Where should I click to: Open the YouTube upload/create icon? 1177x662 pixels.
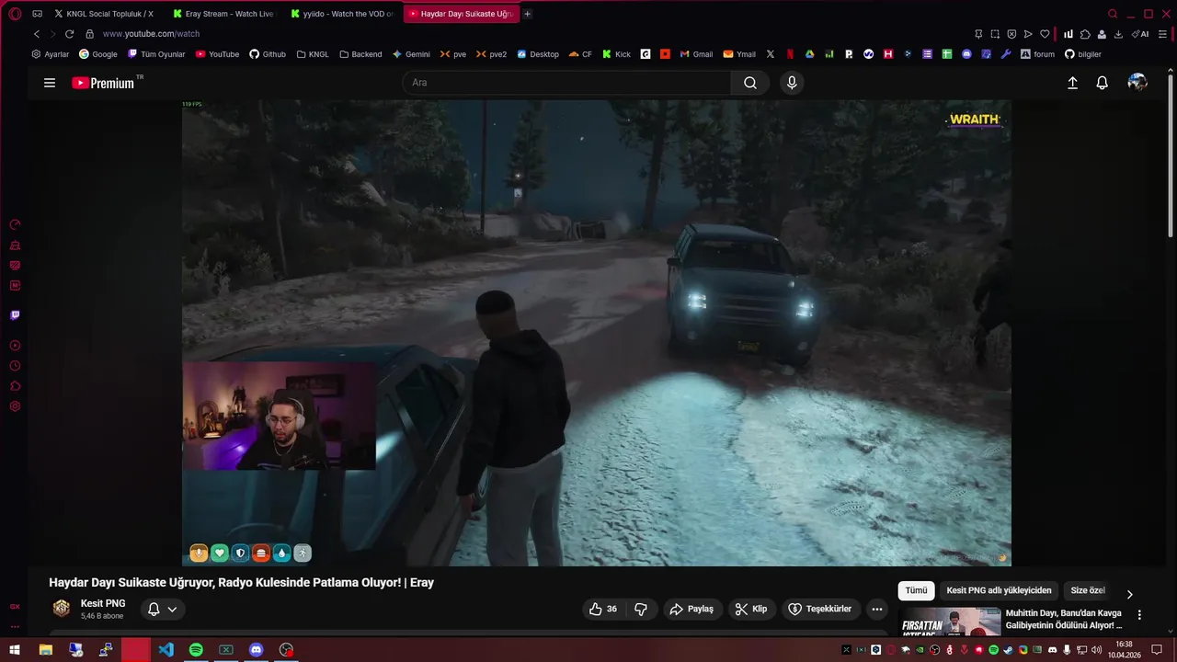[x=1072, y=83]
